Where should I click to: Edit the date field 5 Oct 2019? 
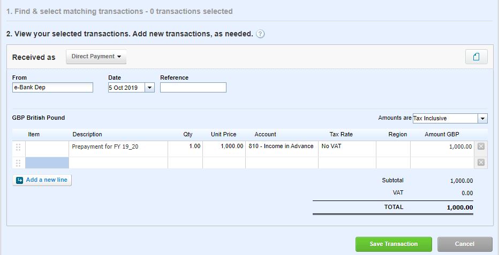126,88
